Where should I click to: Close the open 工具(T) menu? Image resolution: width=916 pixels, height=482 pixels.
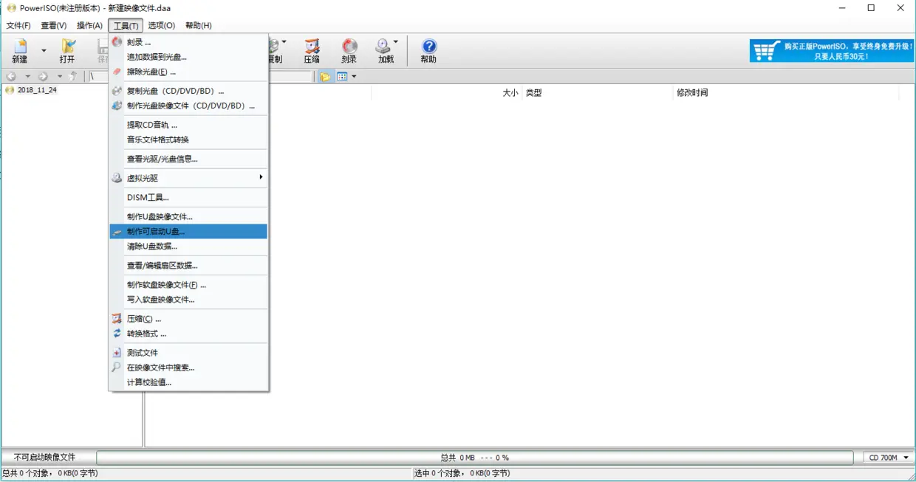tap(126, 26)
